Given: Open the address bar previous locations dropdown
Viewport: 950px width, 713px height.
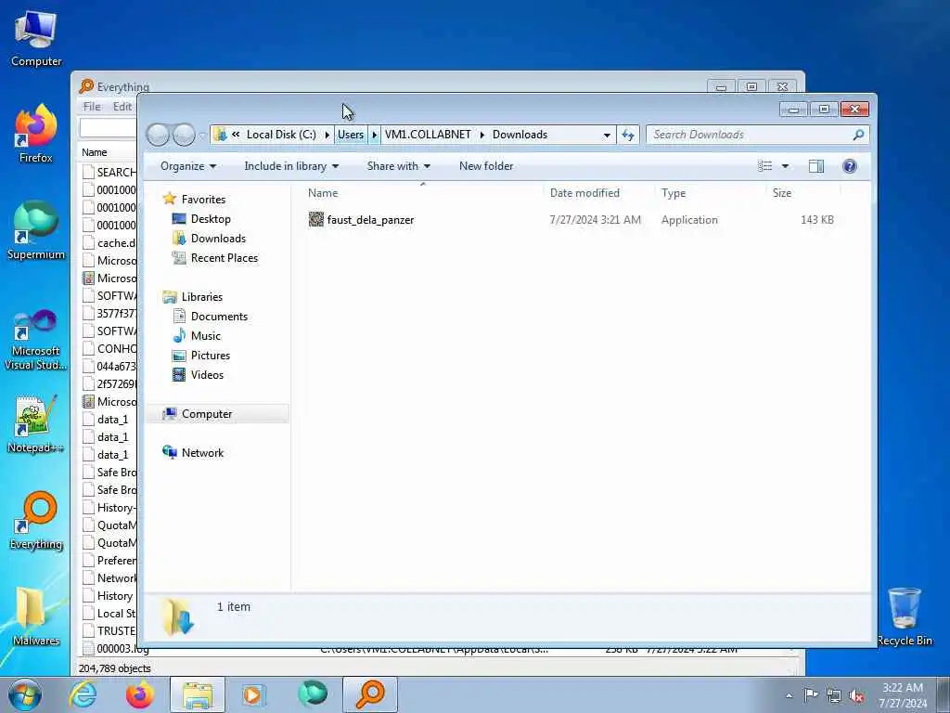Looking at the screenshot, I should (607, 136).
